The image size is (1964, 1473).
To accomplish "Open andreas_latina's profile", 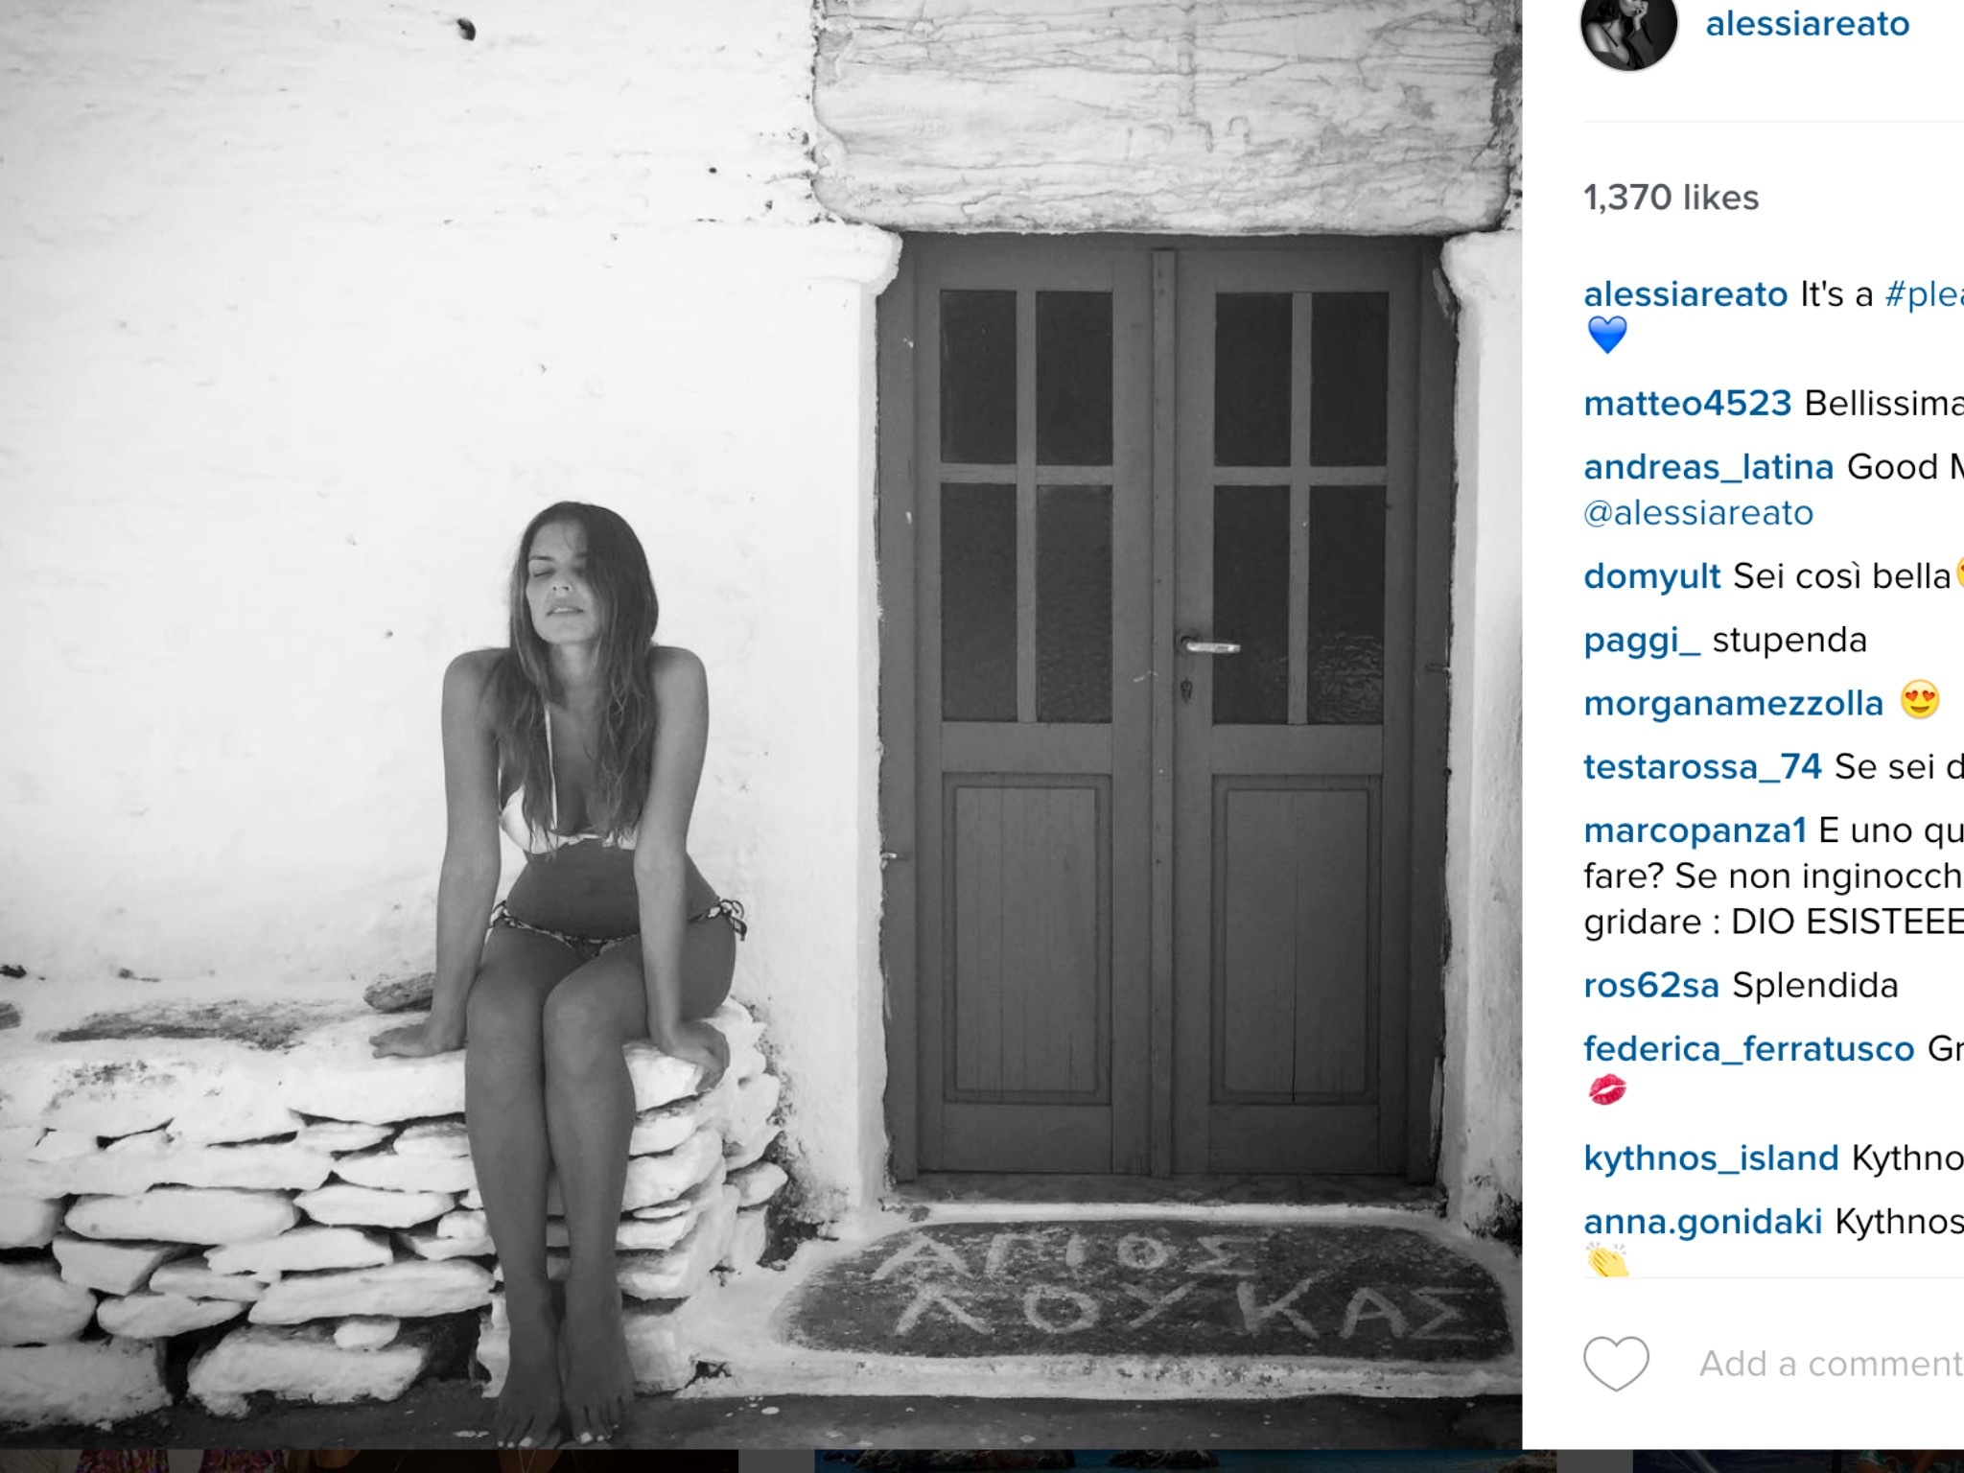I will click(x=1708, y=467).
